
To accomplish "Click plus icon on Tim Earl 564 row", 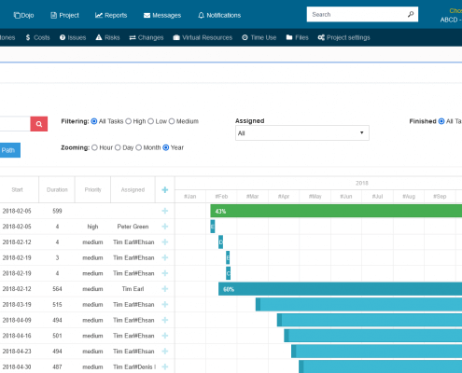I will coord(165,289).
